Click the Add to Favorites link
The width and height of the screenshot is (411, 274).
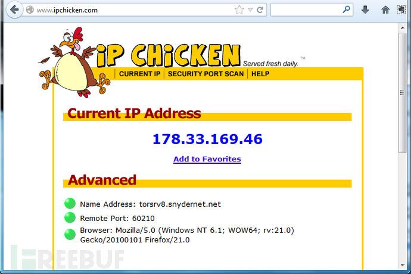pos(207,159)
